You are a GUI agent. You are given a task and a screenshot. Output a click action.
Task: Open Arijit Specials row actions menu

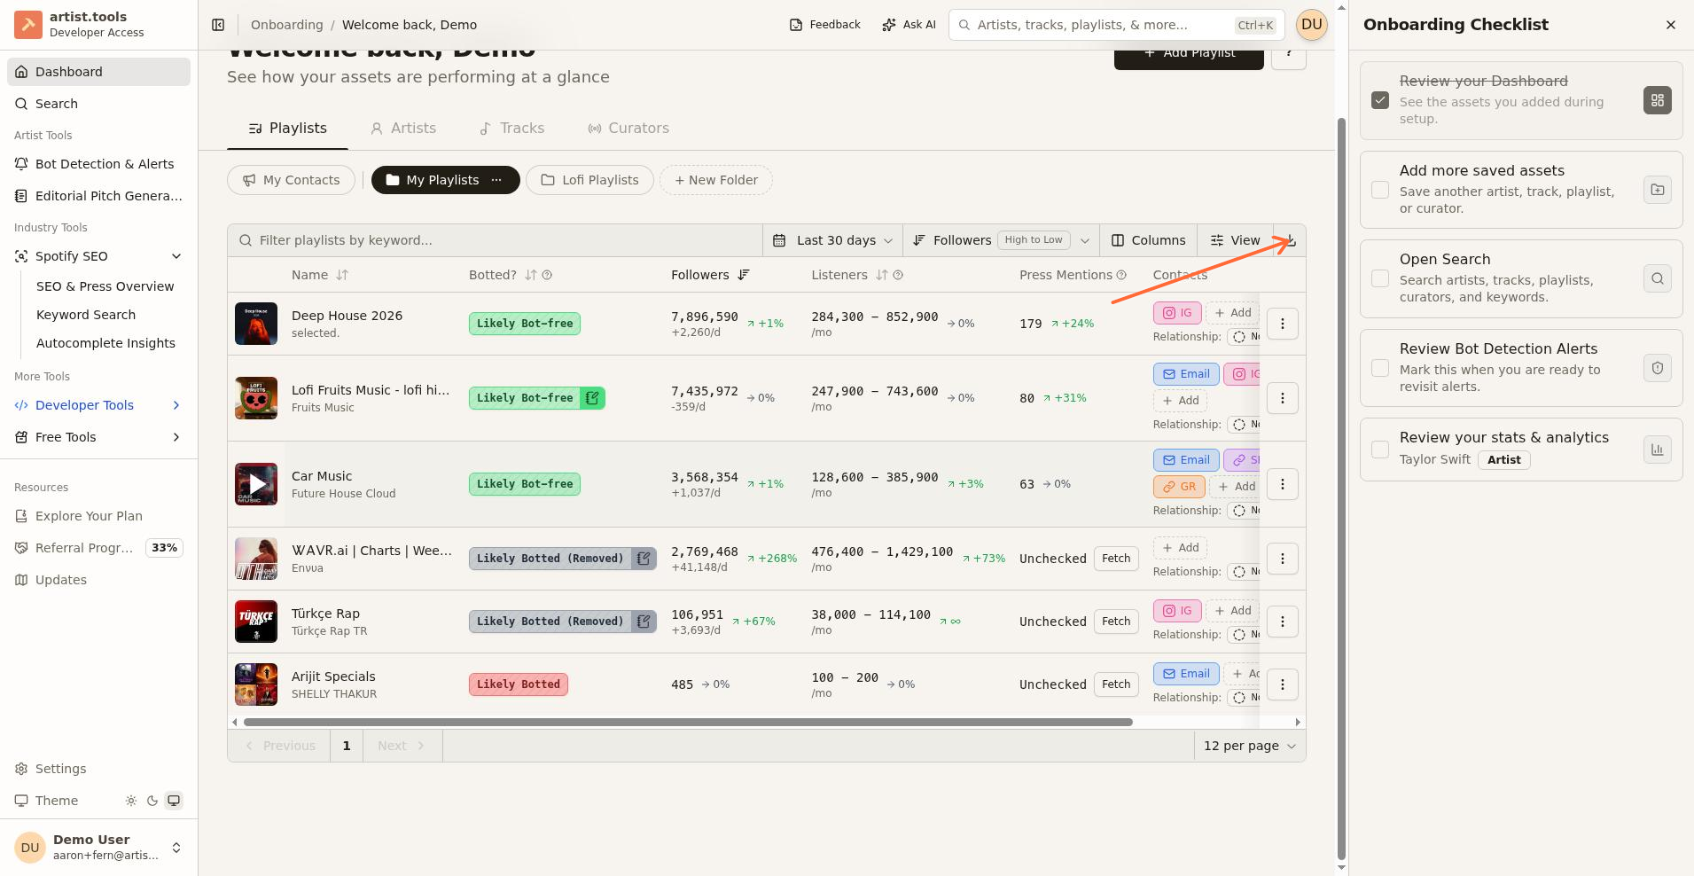(1283, 684)
